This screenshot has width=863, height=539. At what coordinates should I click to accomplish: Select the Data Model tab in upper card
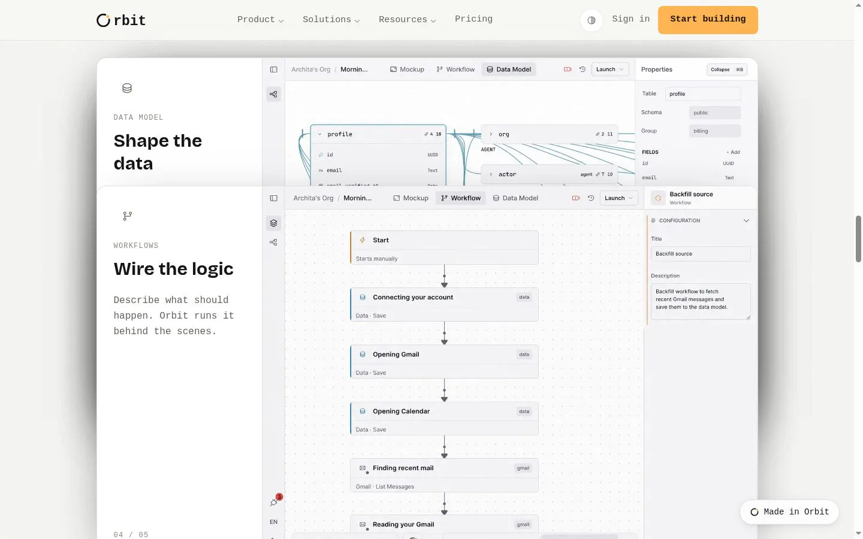[x=509, y=69]
